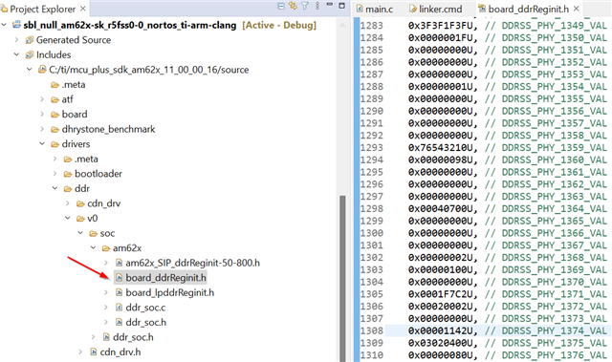Expand the cdn_drv folder

pyautogui.click(x=68, y=203)
